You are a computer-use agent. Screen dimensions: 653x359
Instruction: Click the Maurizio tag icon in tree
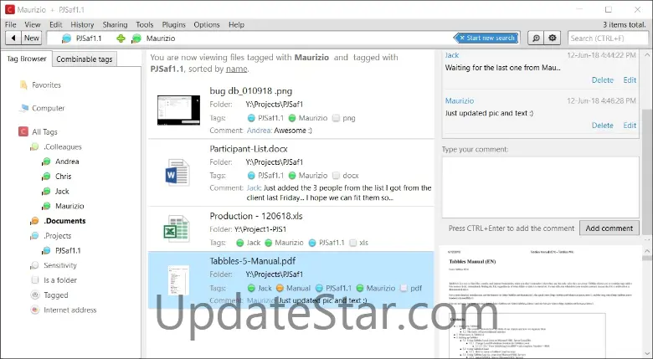(x=46, y=206)
